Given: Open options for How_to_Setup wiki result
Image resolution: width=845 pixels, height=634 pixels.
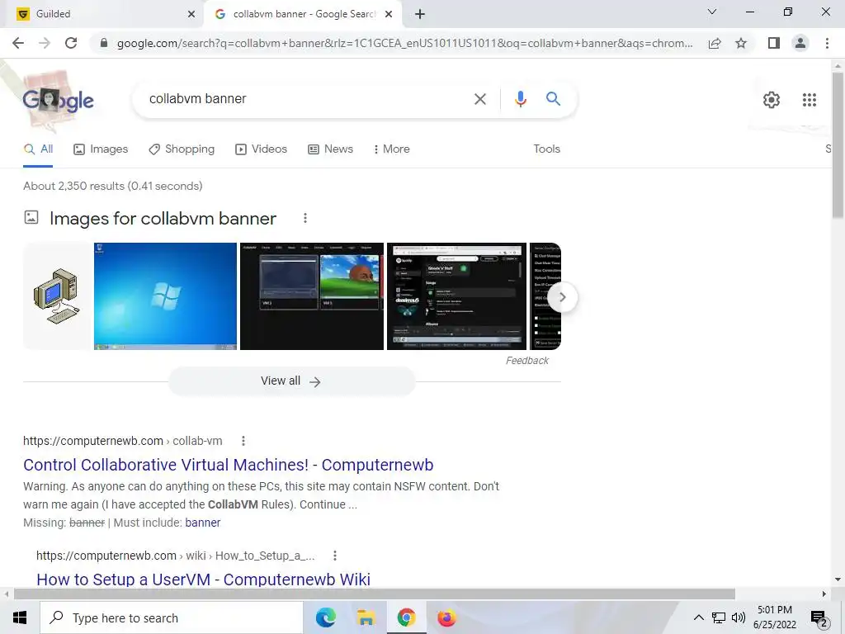Looking at the screenshot, I should [x=335, y=556].
